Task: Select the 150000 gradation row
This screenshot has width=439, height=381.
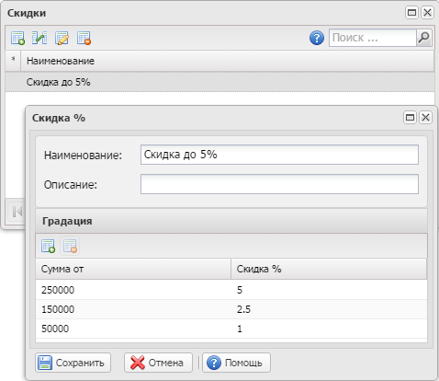Action: pyautogui.click(x=231, y=309)
